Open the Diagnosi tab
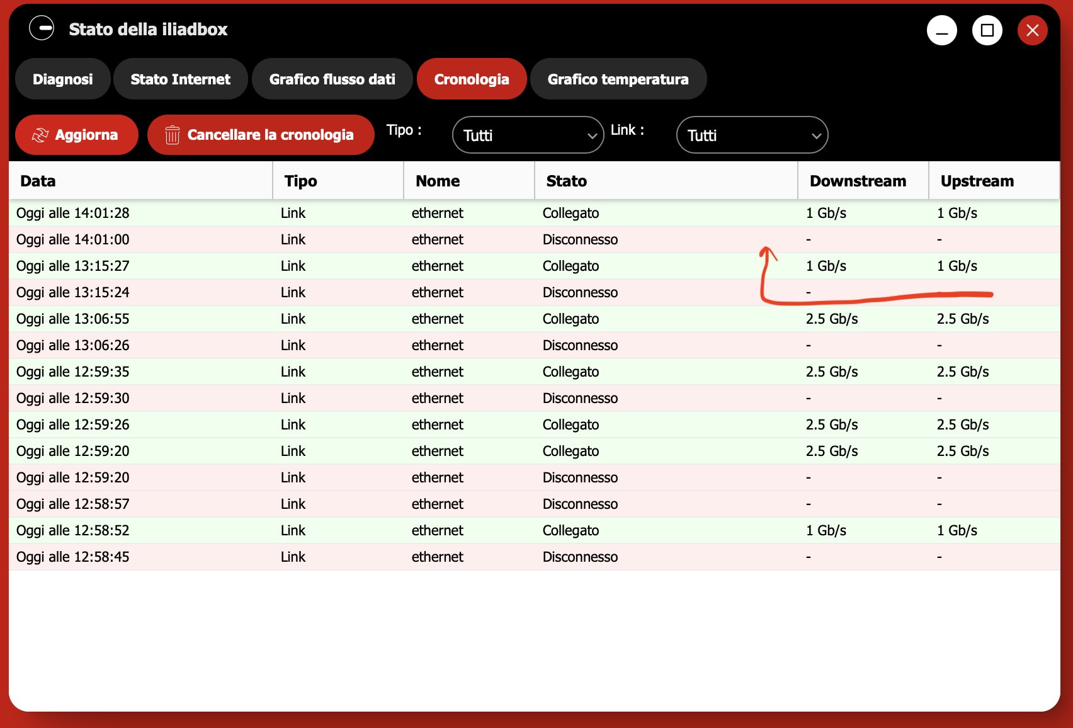Viewport: 1073px width, 728px height. pos(63,79)
